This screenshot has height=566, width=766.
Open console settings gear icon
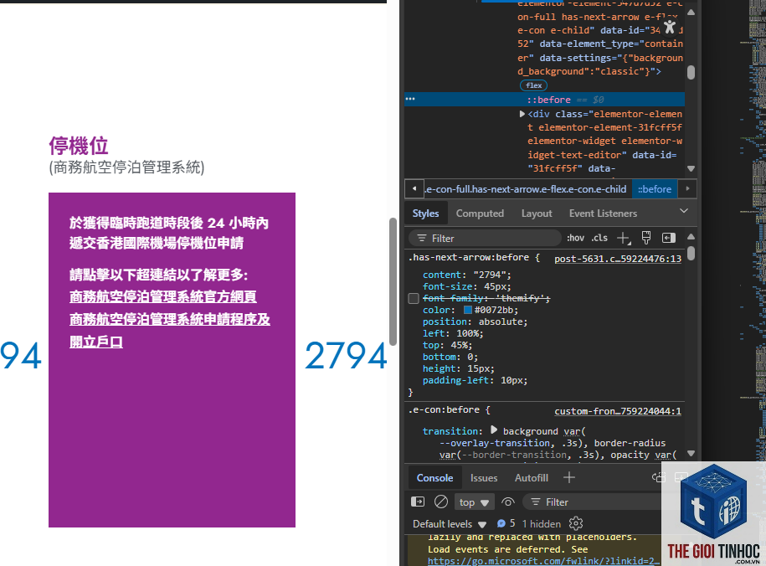[576, 523]
